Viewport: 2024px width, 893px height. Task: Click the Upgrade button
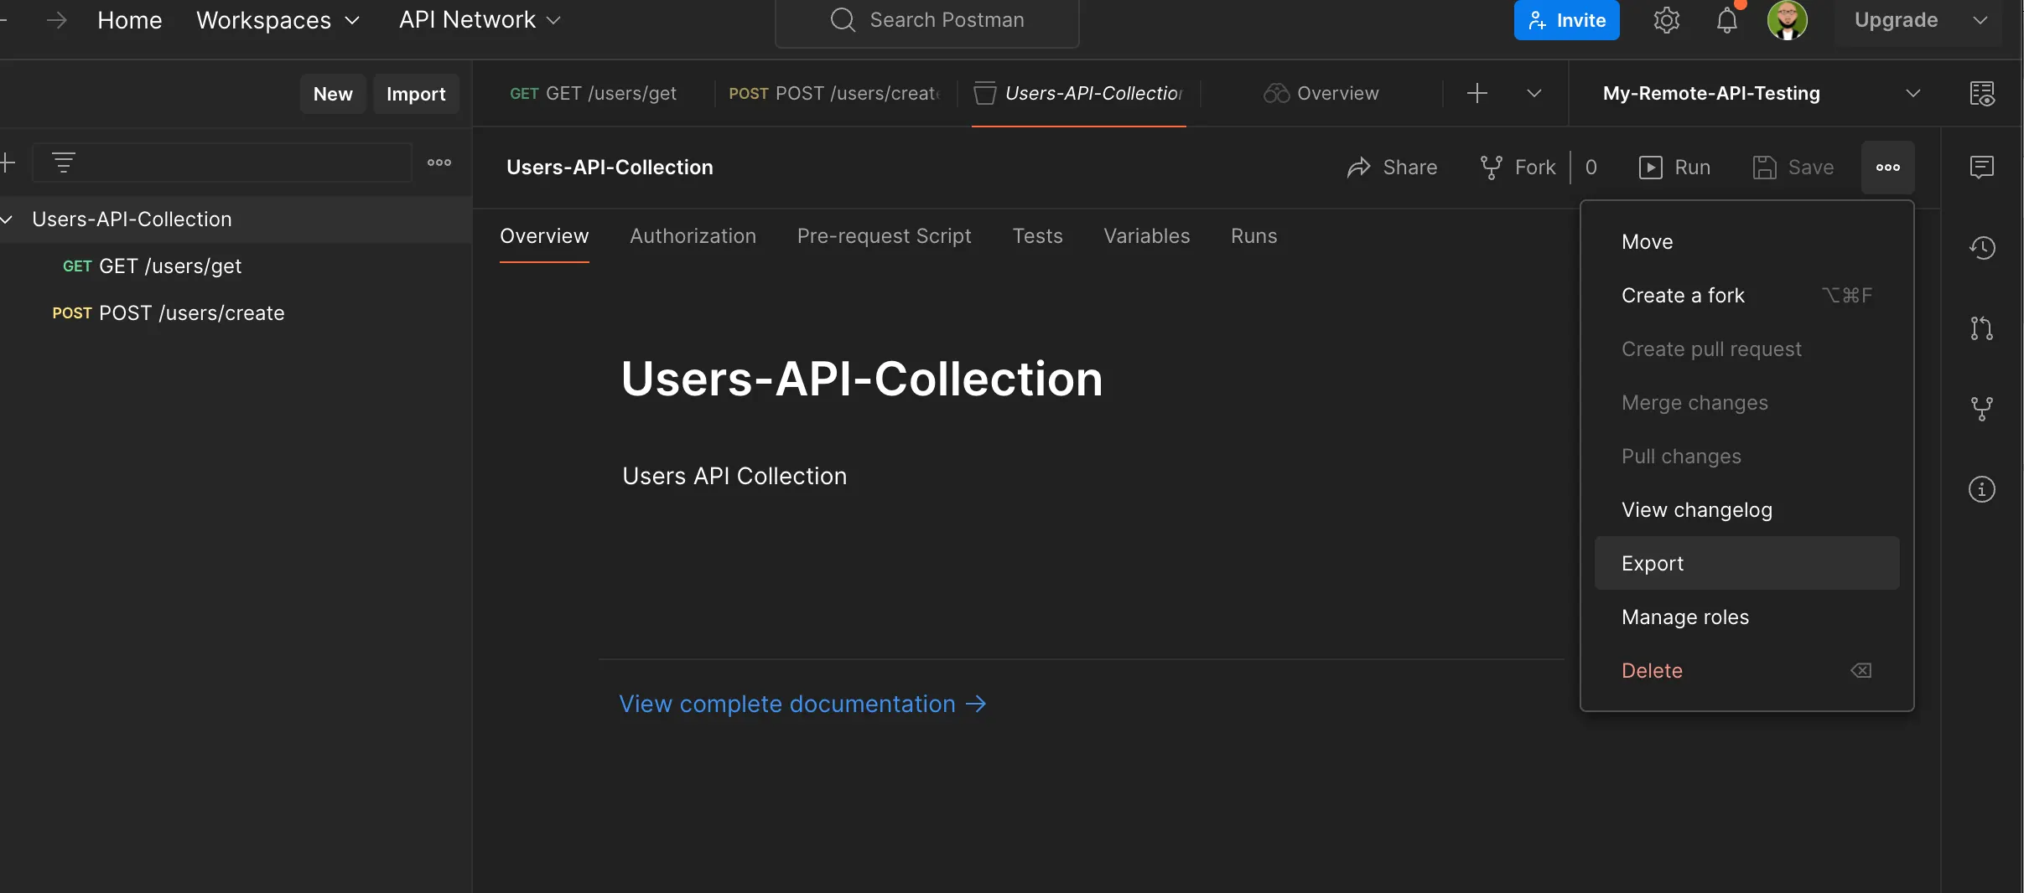click(x=1896, y=20)
